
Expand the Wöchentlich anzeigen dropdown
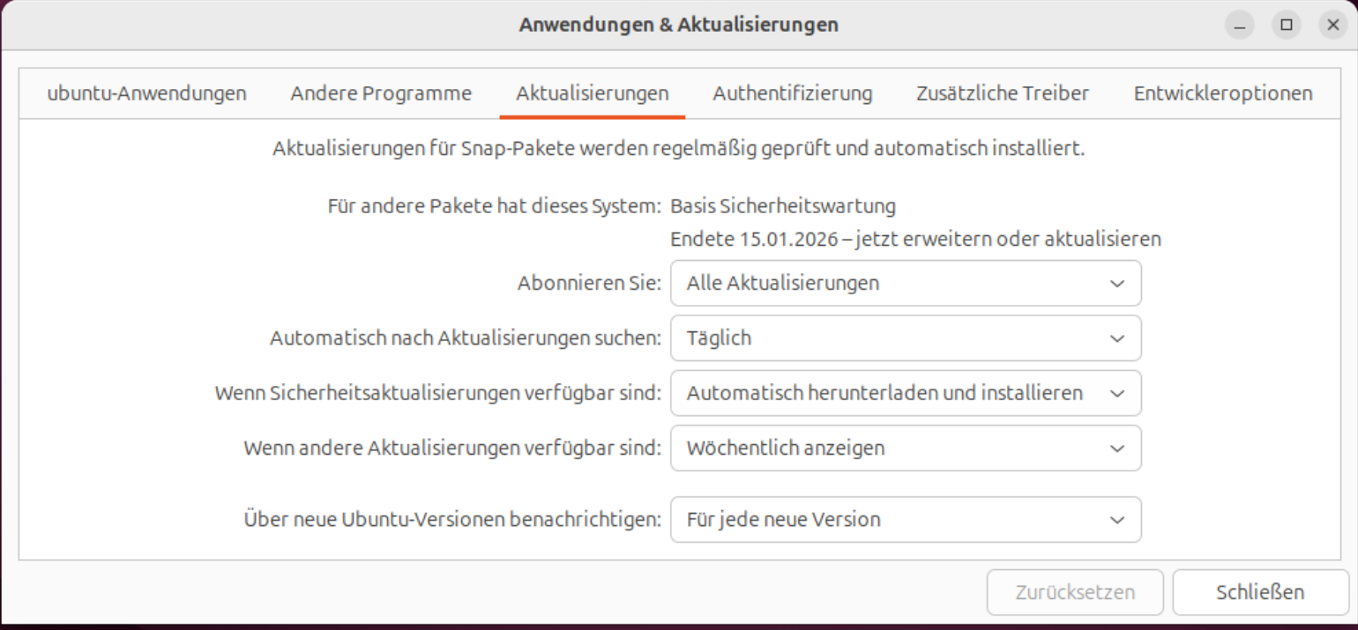(906, 448)
